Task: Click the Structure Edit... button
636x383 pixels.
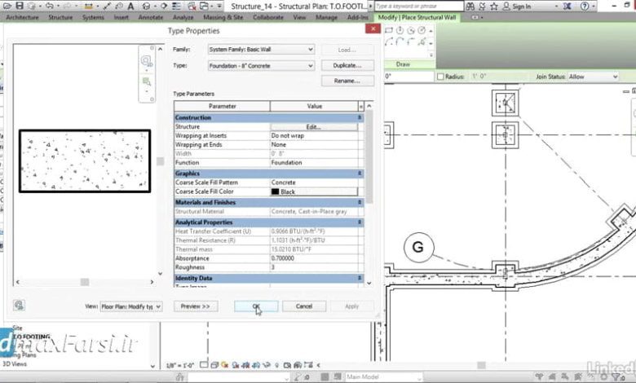Action: point(314,127)
